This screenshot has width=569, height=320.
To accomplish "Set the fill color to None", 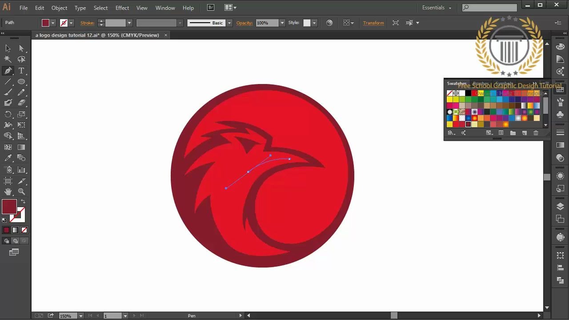I will (23, 230).
